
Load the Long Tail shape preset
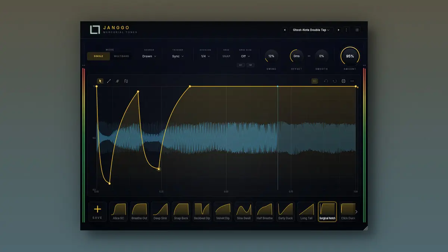[307, 212]
